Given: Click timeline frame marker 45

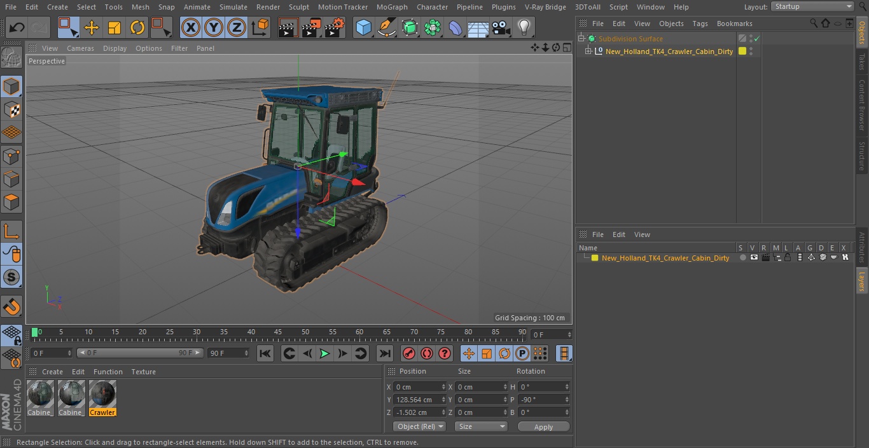Looking at the screenshot, I should [x=278, y=332].
